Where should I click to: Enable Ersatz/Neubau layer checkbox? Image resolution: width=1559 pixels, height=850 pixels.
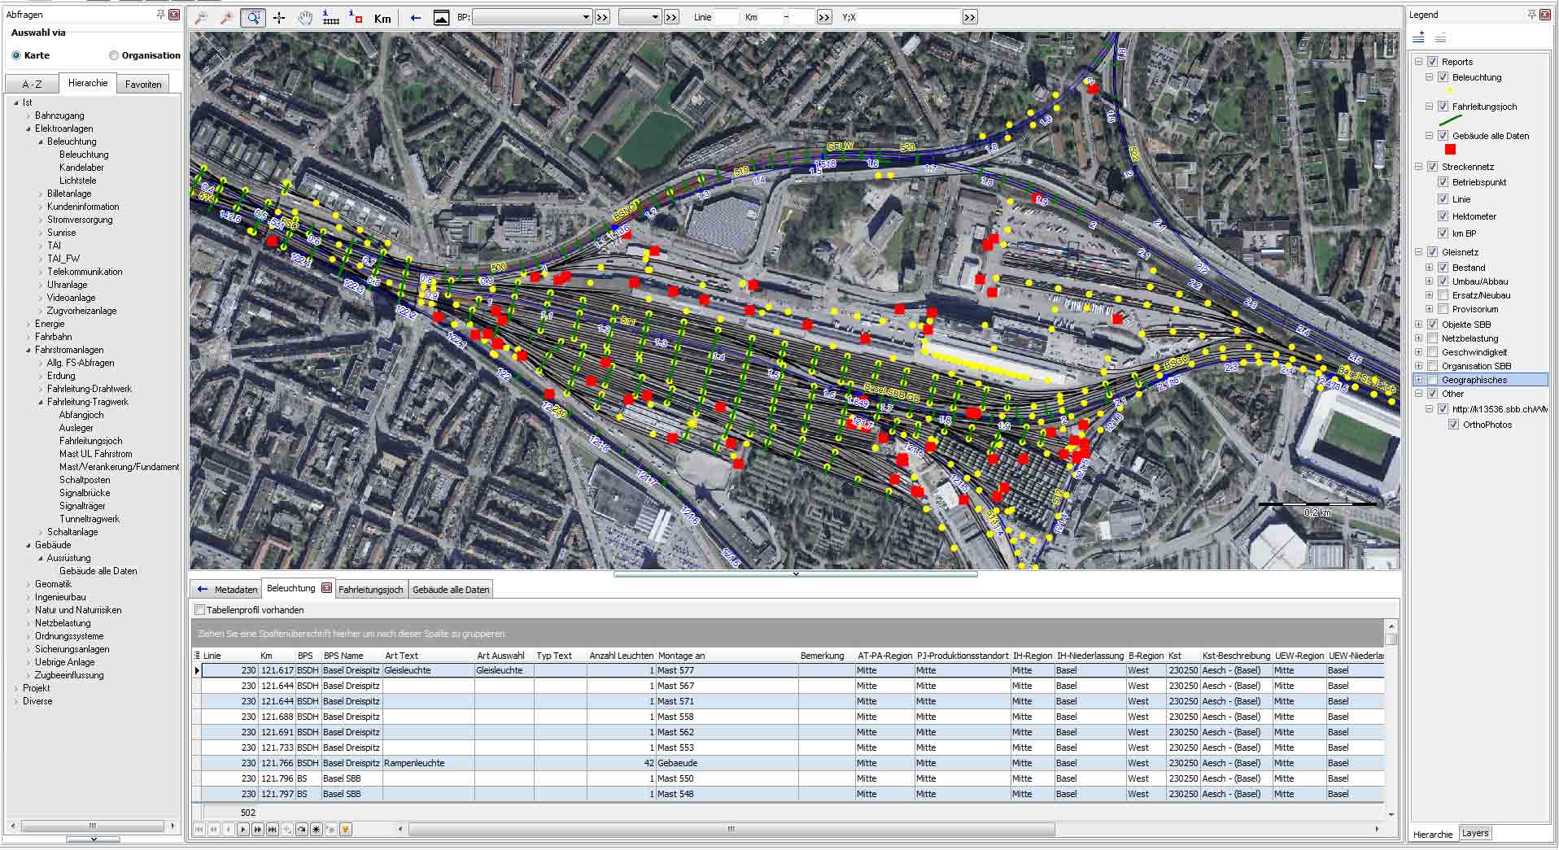pyautogui.click(x=1443, y=295)
